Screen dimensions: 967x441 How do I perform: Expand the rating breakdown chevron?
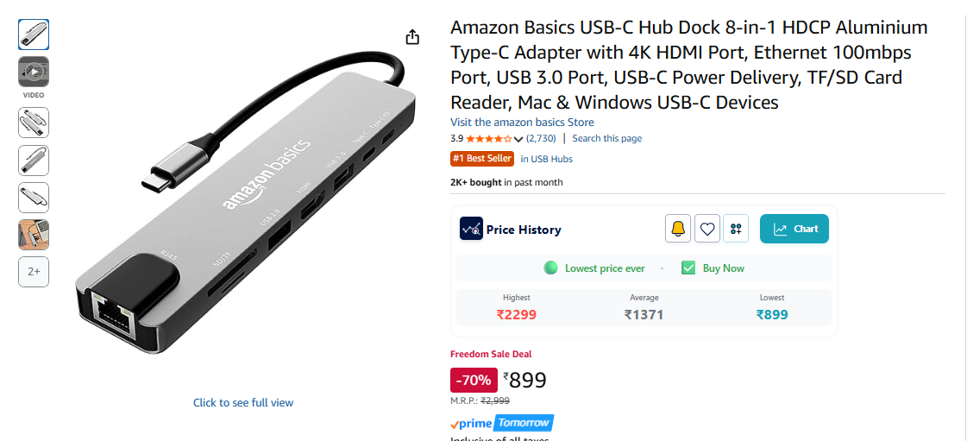tap(518, 139)
